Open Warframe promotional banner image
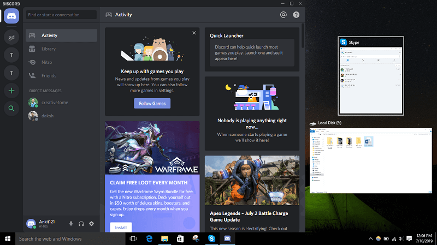Screen dimensions: 437x245 (152, 148)
